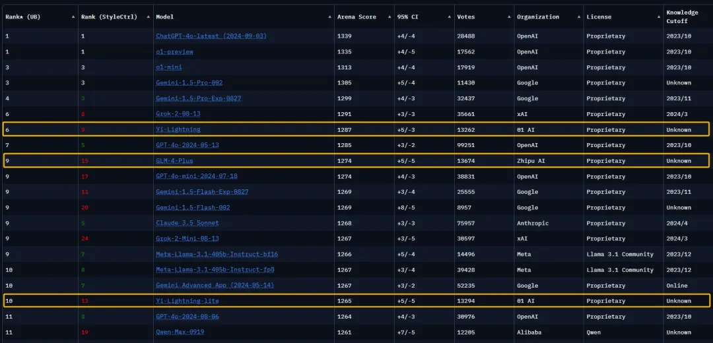Open the Grok-2-Mini-08-13 link
This screenshot has height=343, width=713.
187,239
